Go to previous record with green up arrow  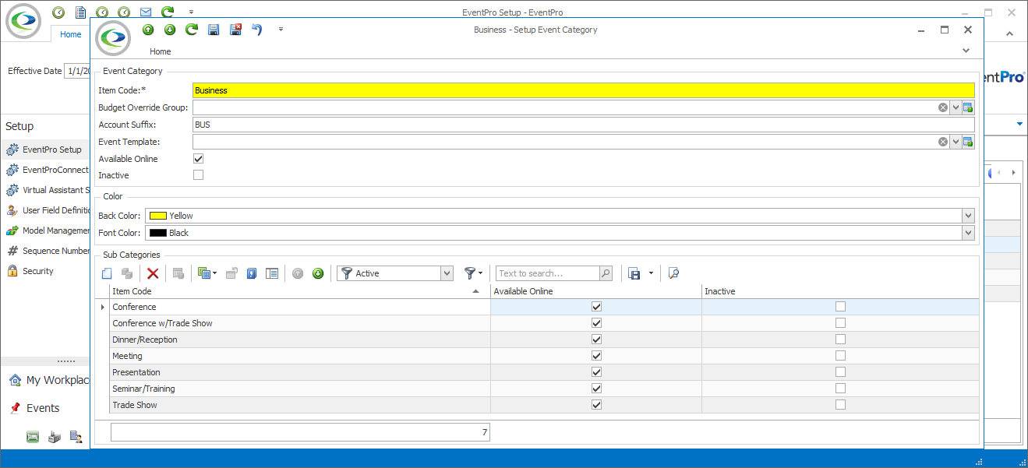[x=148, y=30]
